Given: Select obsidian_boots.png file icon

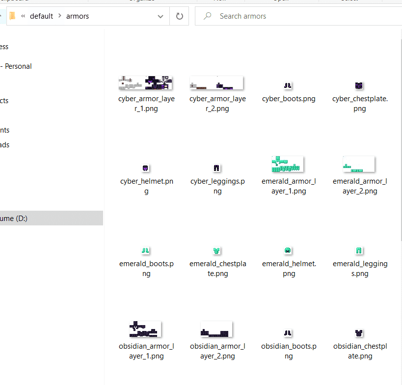Looking at the screenshot, I should click(x=288, y=333).
